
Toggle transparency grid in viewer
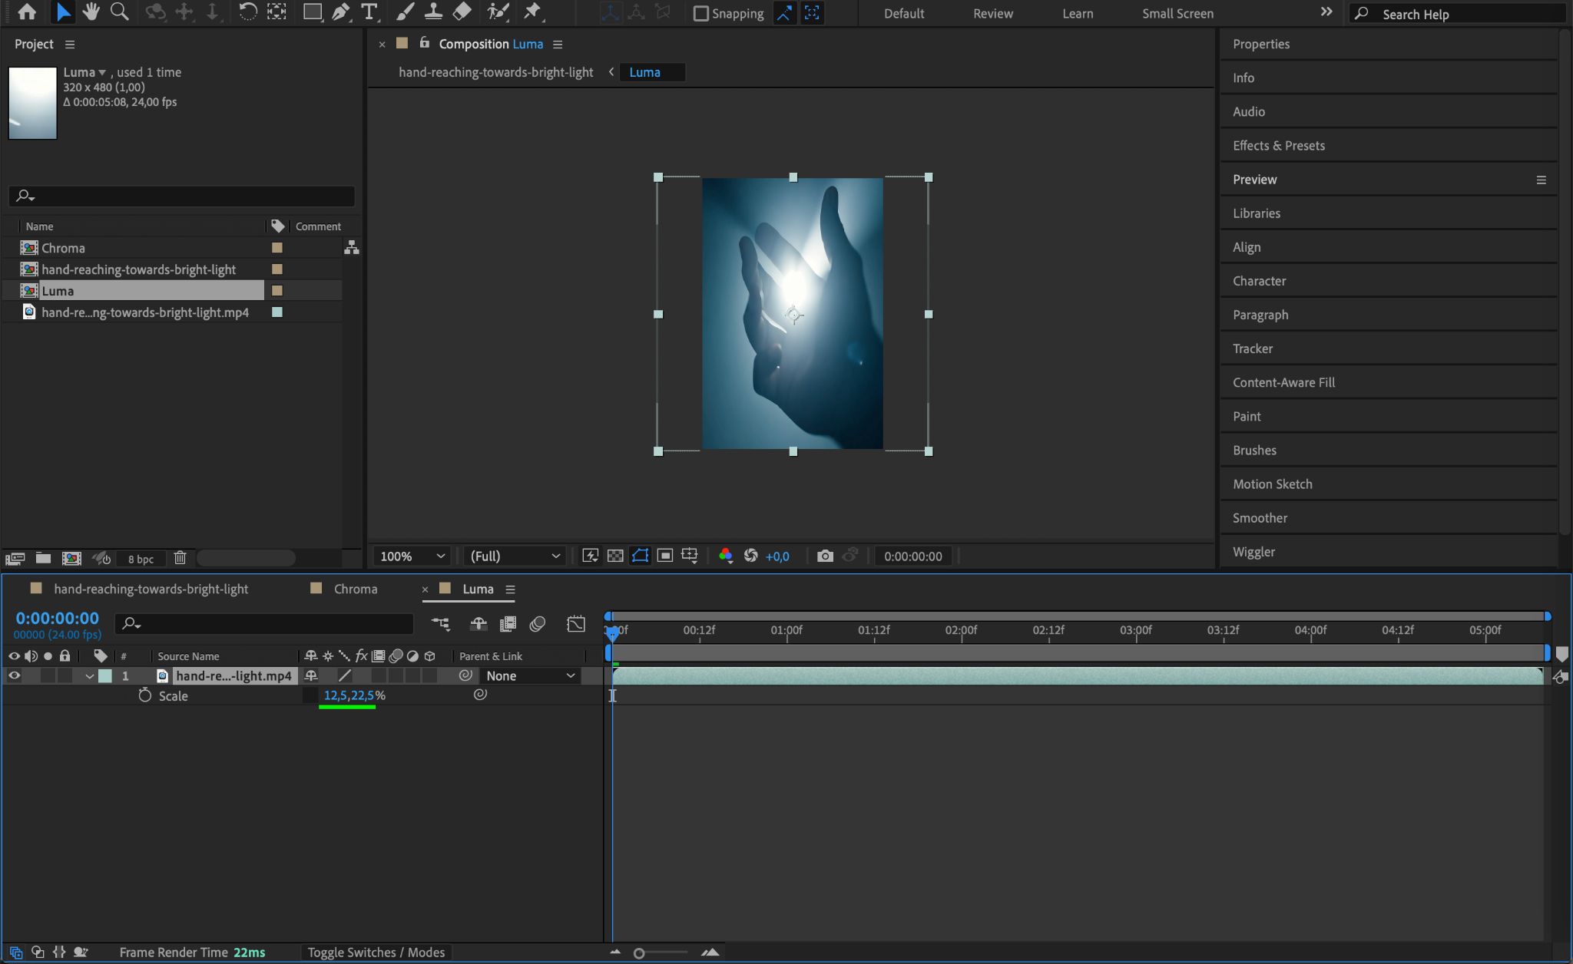615,556
